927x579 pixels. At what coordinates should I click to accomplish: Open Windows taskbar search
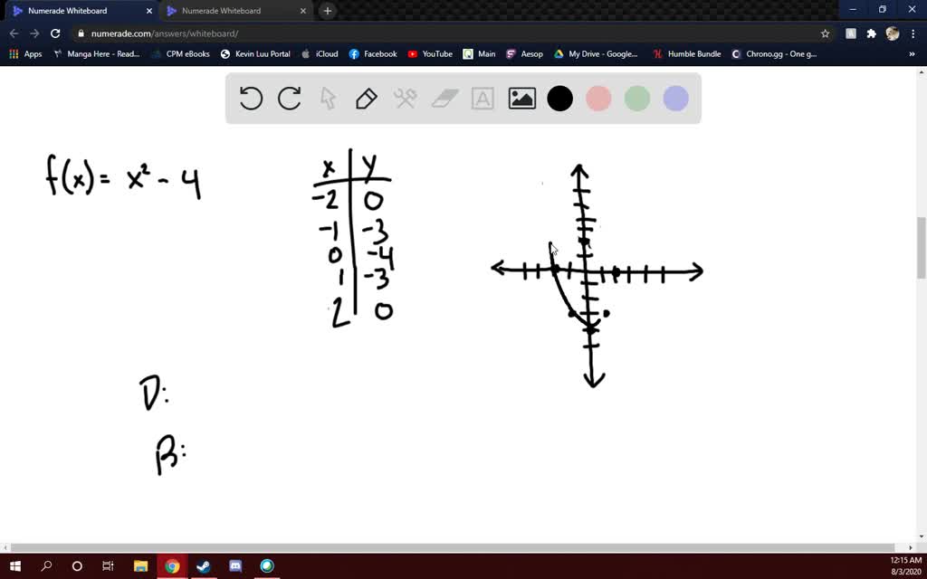(46, 566)
